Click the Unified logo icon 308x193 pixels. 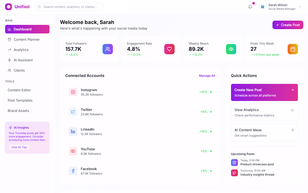(x=8, y=7)
